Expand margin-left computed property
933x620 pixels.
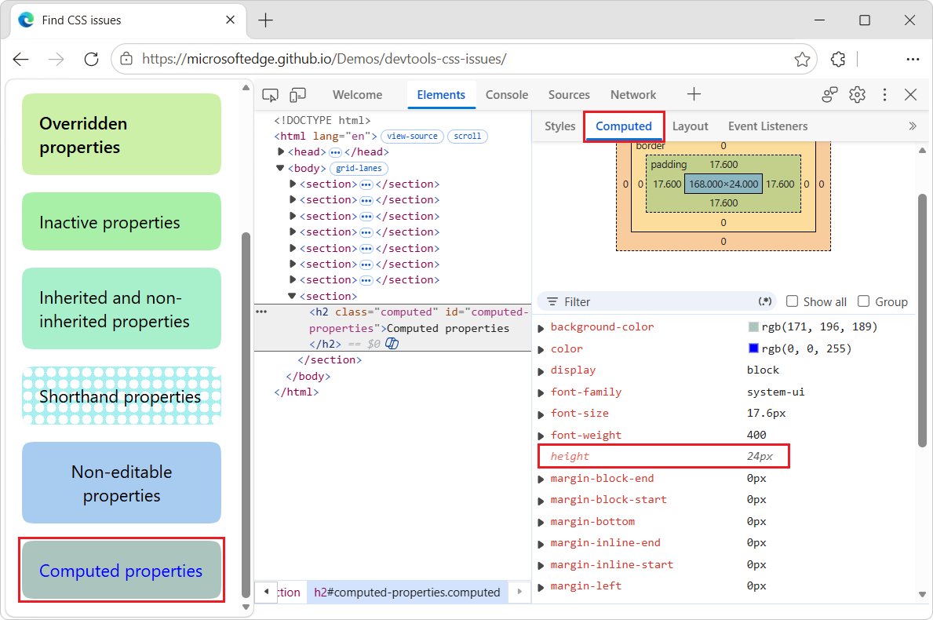pos(541,587)
